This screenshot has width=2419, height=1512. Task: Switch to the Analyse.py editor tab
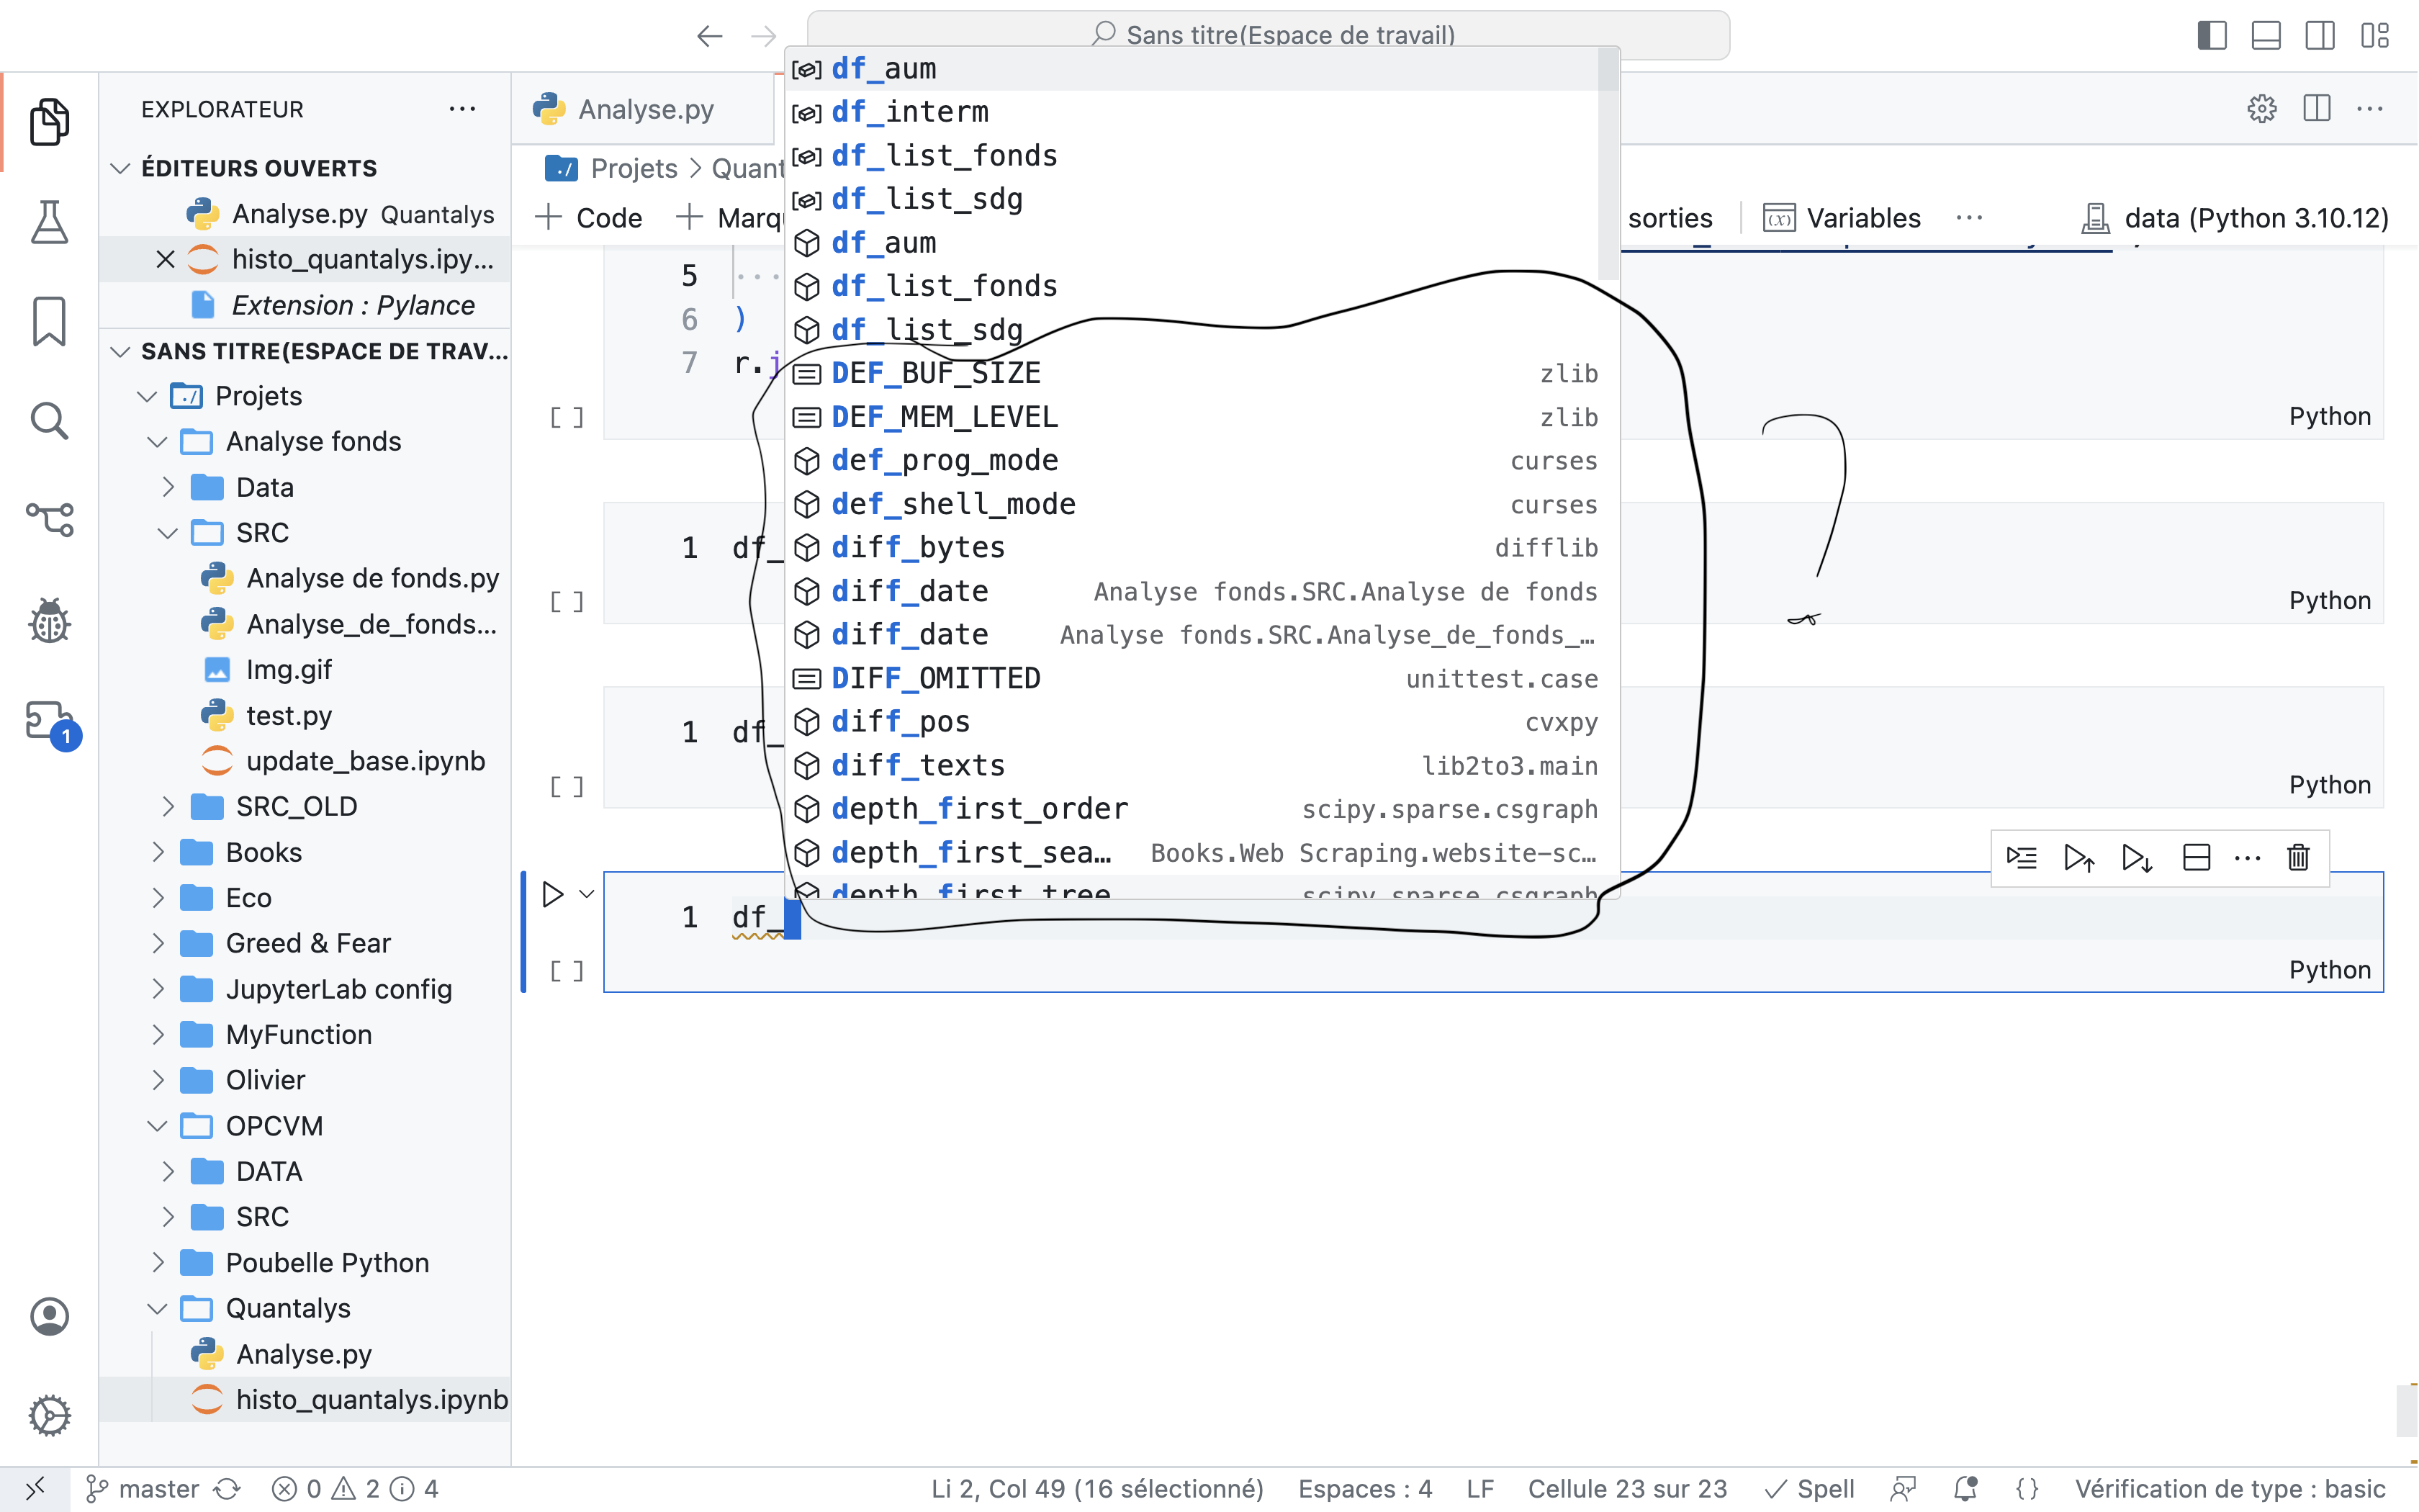click(644, 108)
